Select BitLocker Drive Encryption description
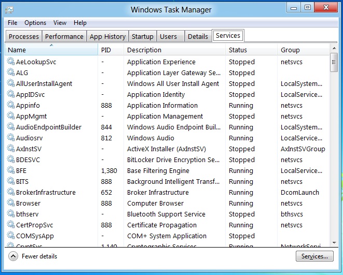The image size is (343, 275). point(173,160)
